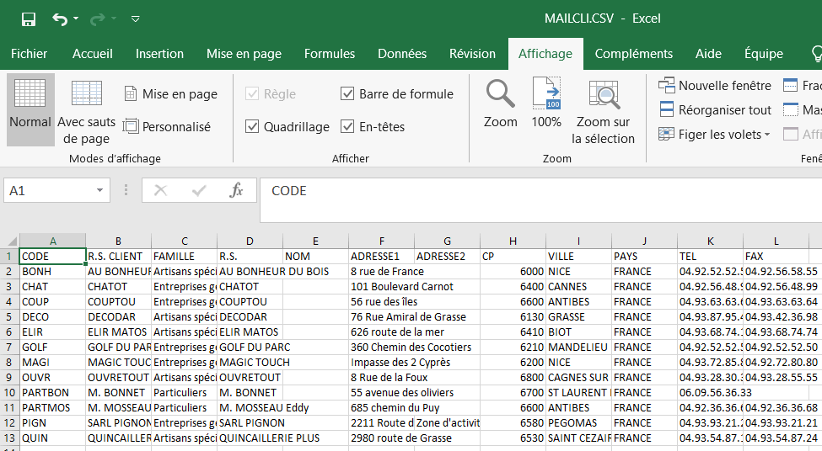
Task: Open the Undo history dropdown arrow
Action: (76, 19)
